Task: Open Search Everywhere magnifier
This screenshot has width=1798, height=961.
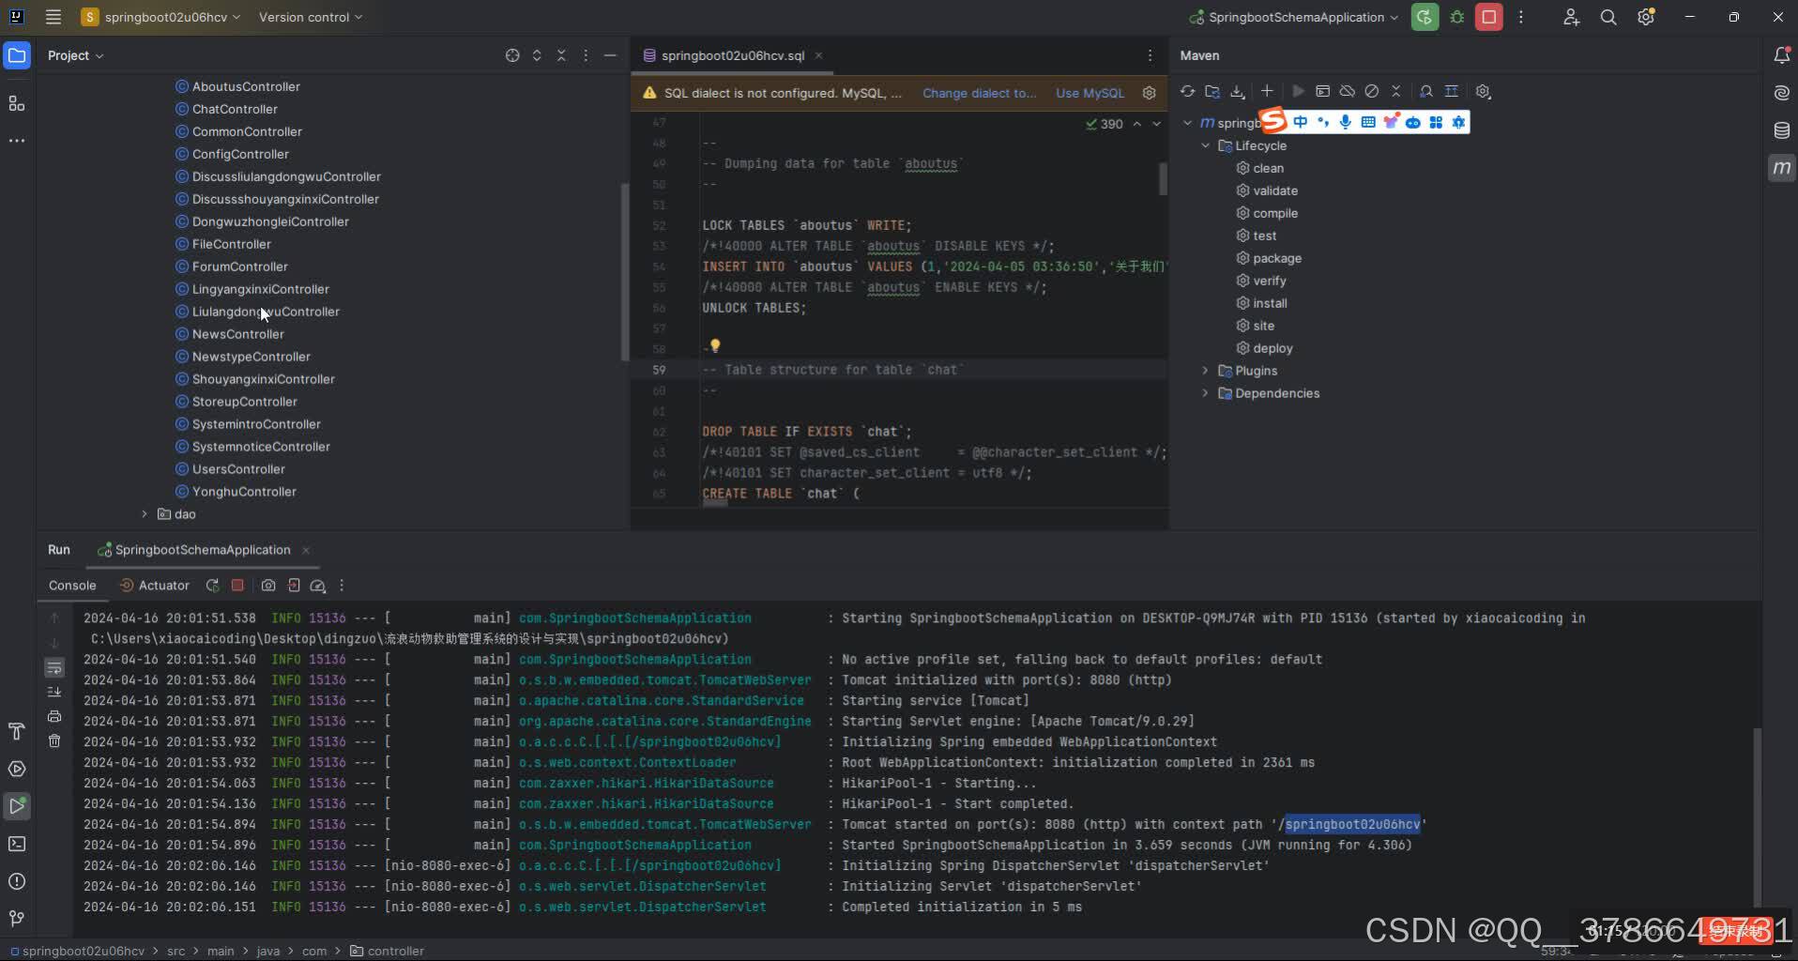Action: [x=1608, y=17]
